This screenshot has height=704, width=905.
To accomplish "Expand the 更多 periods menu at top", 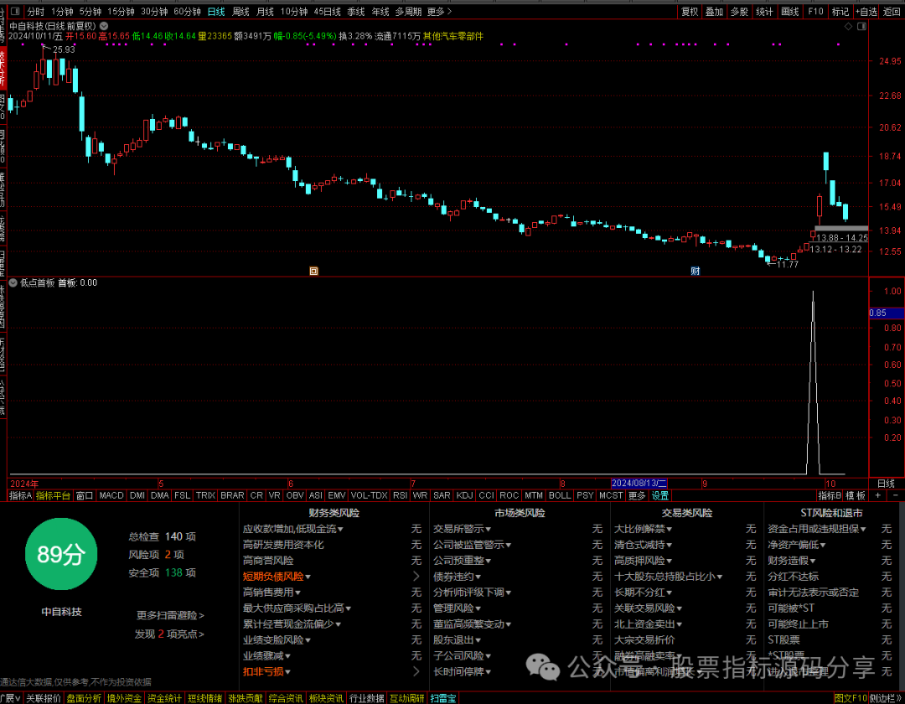I will pyautogui.click(x=440, y=12).
